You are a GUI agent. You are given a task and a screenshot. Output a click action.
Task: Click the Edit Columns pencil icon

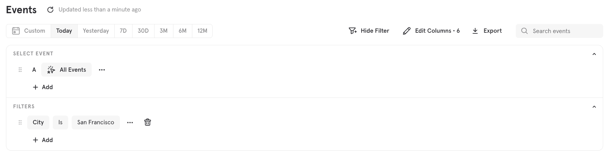click(x=407, y=31)
